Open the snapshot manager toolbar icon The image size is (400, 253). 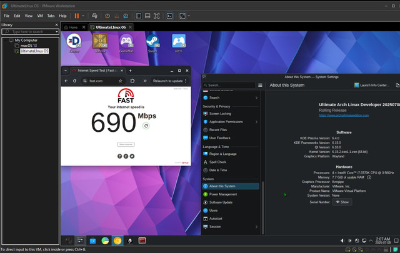pos(127,15)
